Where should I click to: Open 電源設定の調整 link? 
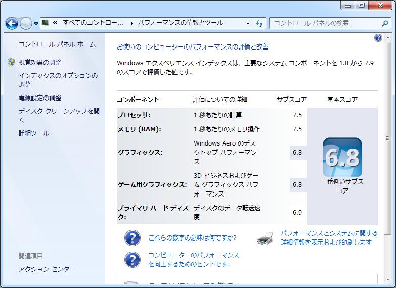tap(40, 98)
